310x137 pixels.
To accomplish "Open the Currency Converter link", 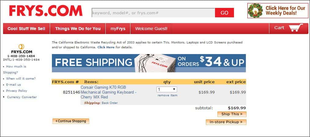I will (x=22, y=97).
